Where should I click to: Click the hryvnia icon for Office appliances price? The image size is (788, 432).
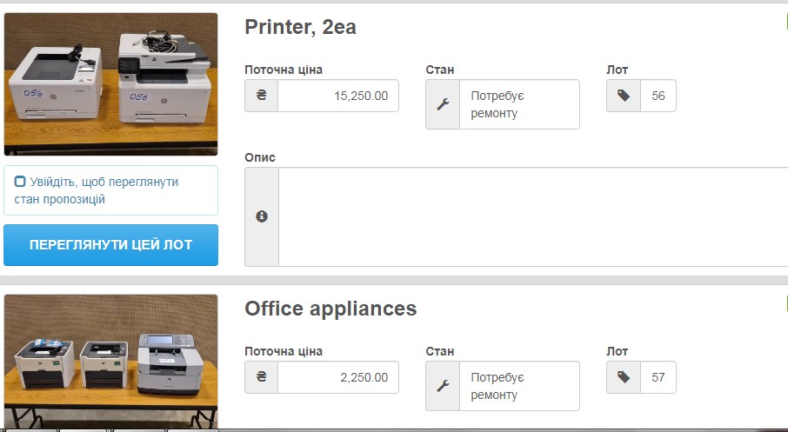point(261,377)
